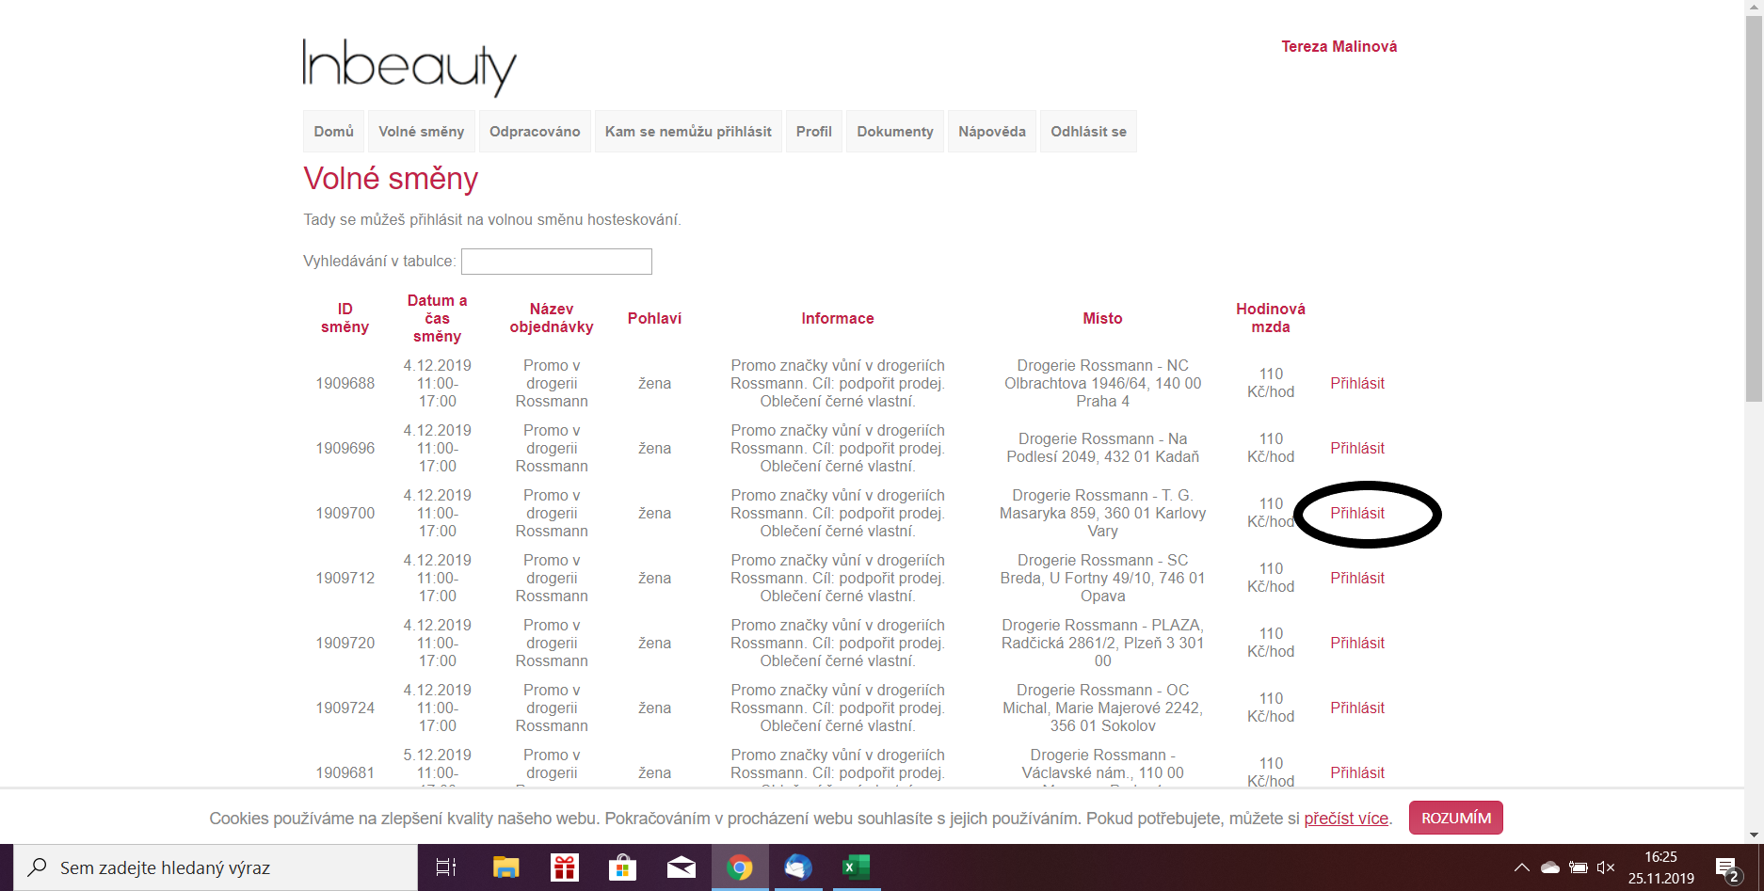
Task: Switch to Chrome in taskbar
Action: 740,867
